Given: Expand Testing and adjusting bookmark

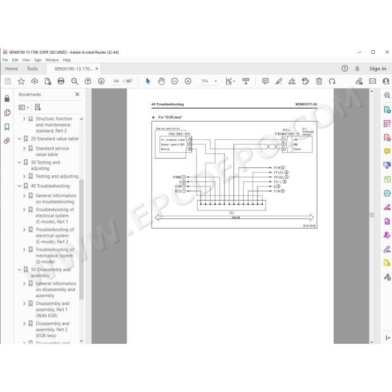Looking at the screenshot, I should click(x=24, y=176).
